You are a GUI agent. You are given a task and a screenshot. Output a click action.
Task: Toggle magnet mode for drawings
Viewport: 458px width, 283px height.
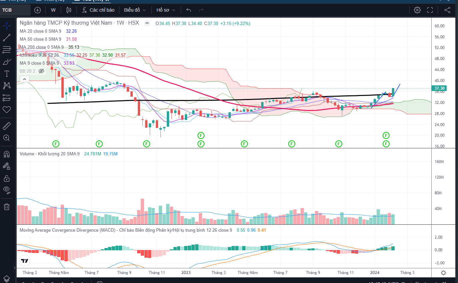7,154
